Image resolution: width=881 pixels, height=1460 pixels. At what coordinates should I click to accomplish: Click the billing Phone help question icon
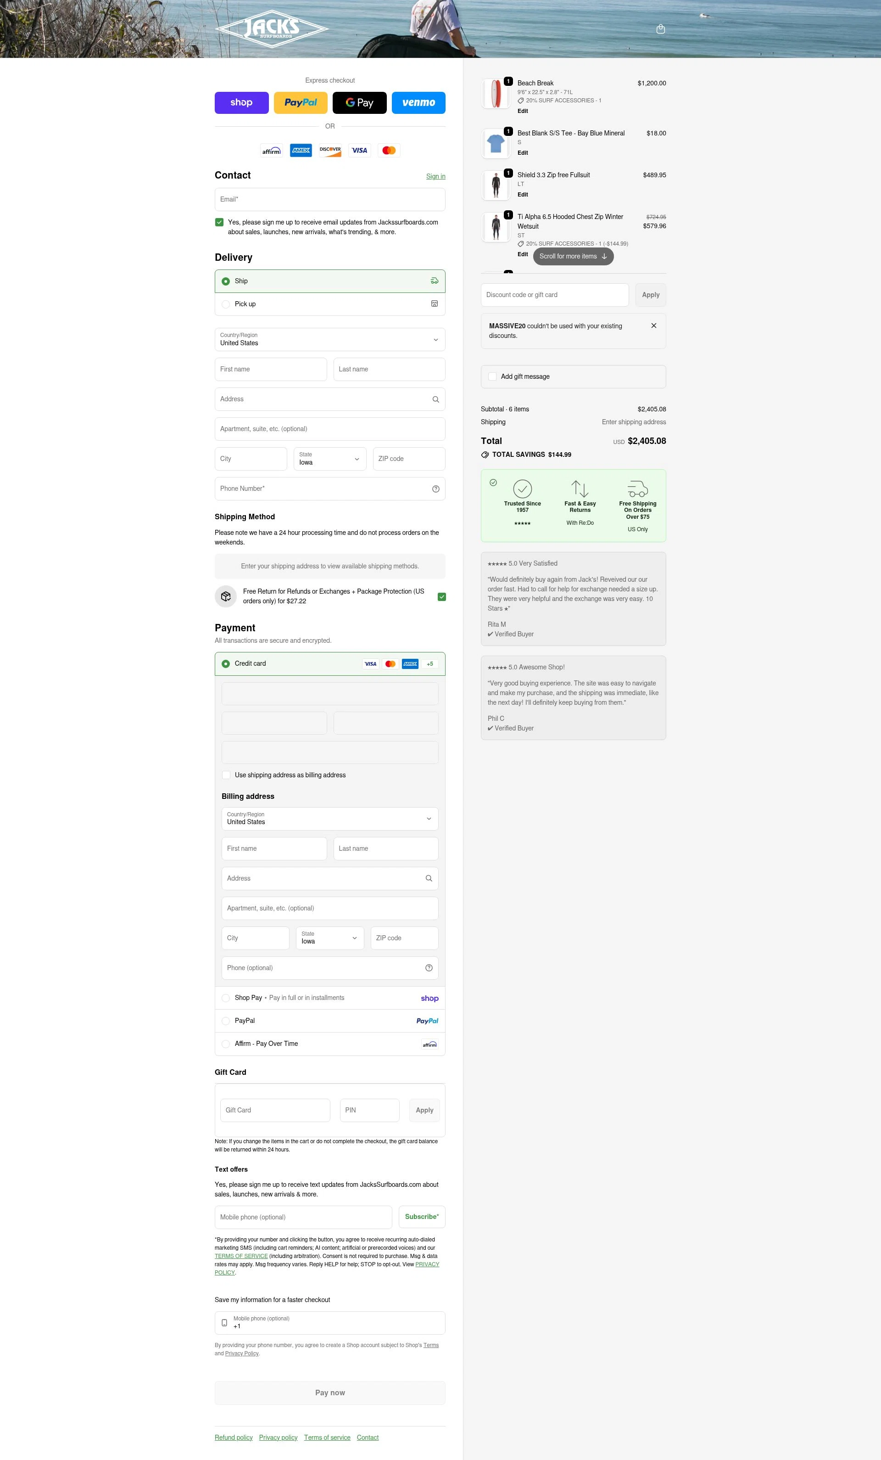429,968
